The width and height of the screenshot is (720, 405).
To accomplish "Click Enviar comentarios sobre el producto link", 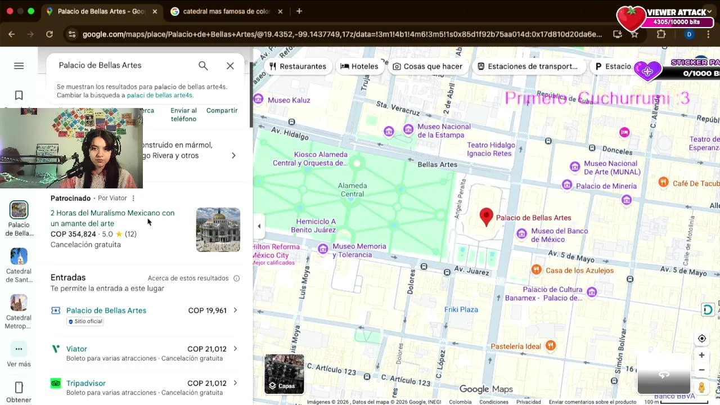I will coord(592,402).
